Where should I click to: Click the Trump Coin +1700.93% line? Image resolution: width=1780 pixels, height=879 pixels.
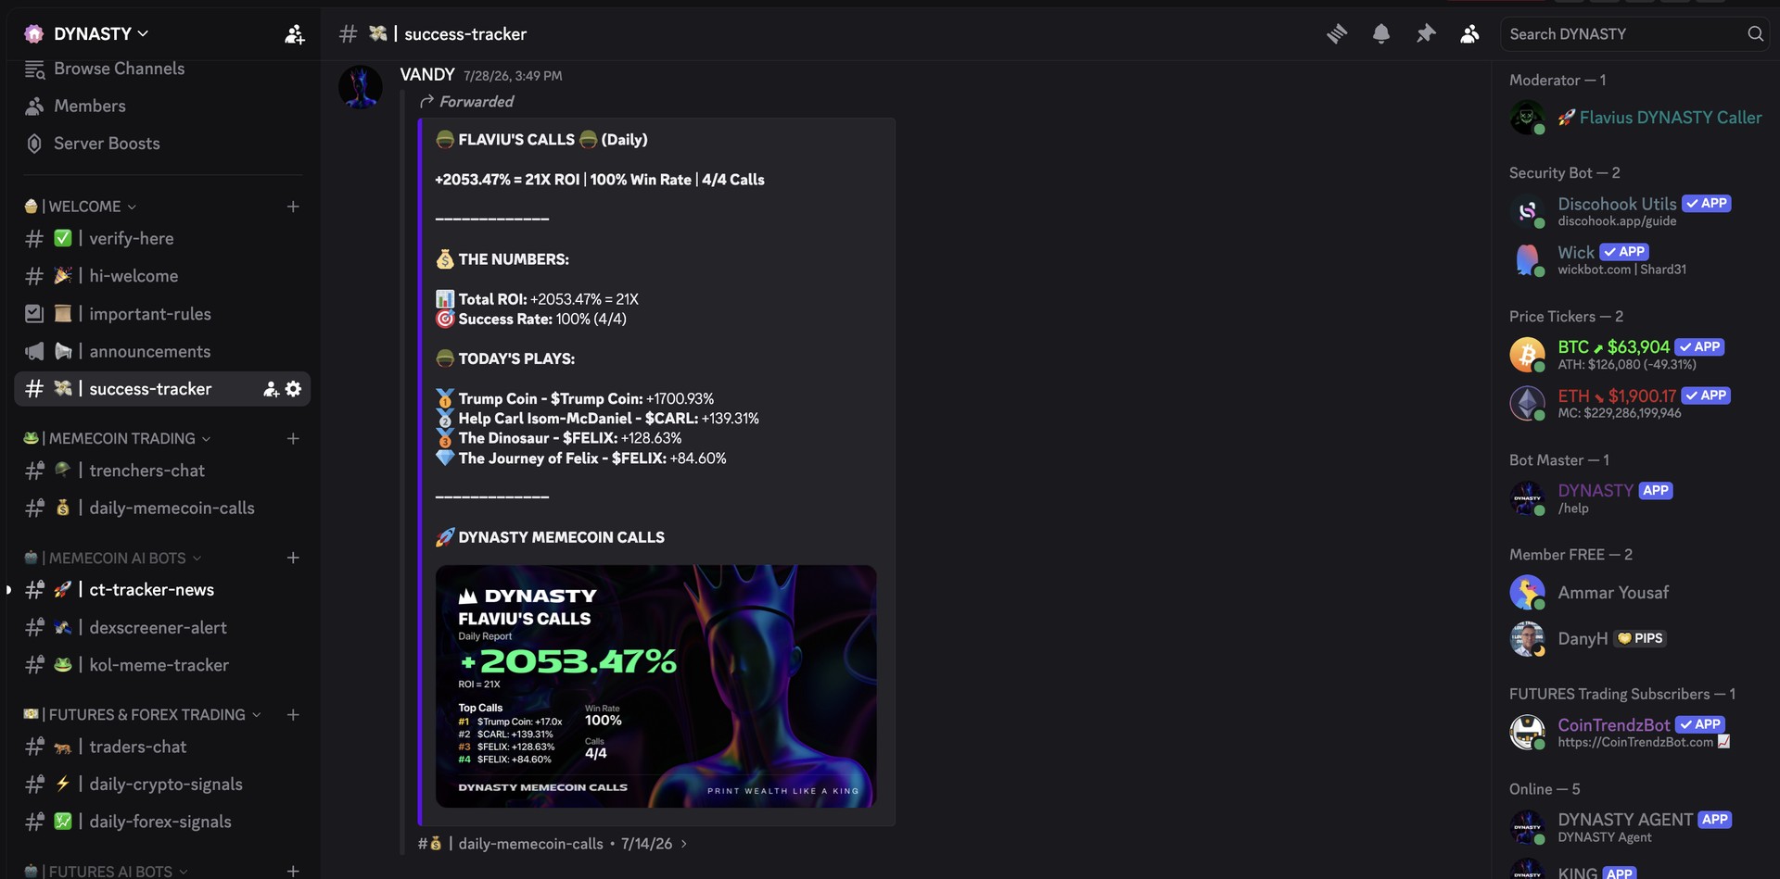coord(575,398)
